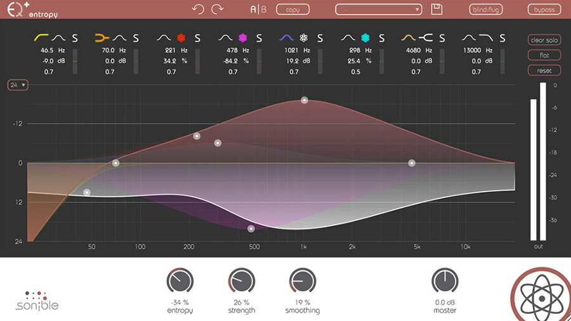Select the yellow low-cut filter icon on band 1
571x321 pixels.
42,38
